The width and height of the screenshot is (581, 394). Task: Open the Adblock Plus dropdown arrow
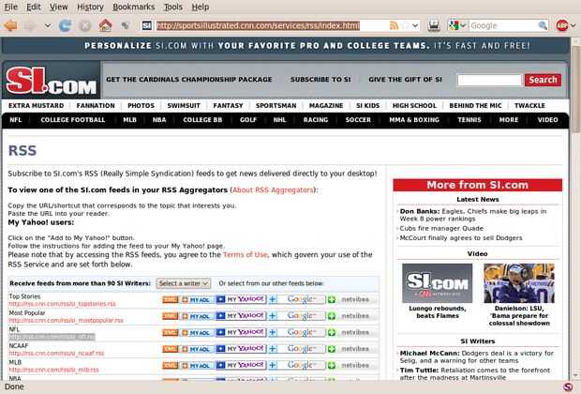pos(573,25)
